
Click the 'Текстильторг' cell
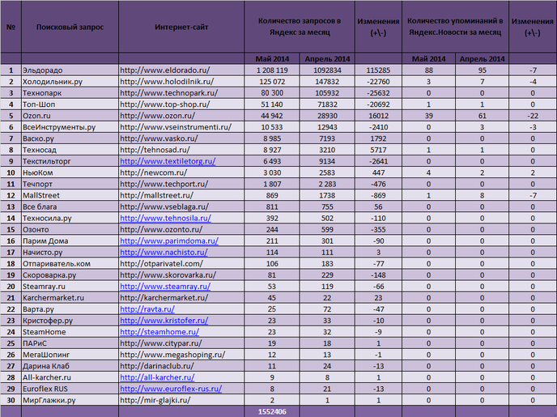point(70,161)
